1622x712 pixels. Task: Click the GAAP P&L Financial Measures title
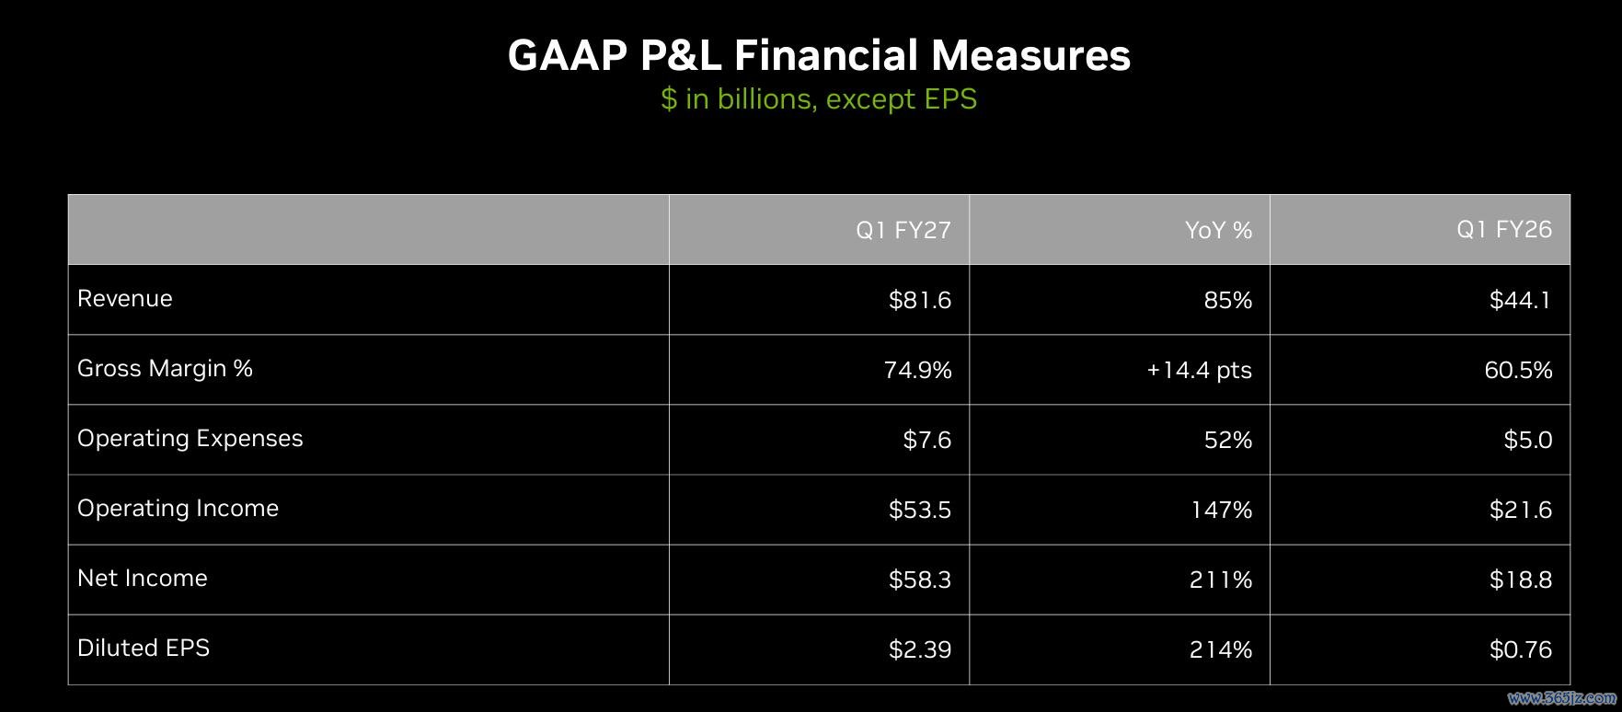pos(819,55)
